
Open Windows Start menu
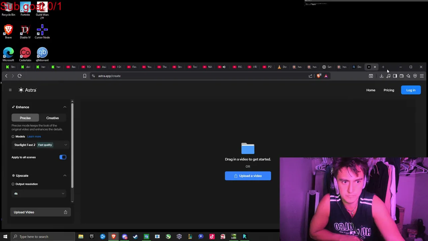5,237
